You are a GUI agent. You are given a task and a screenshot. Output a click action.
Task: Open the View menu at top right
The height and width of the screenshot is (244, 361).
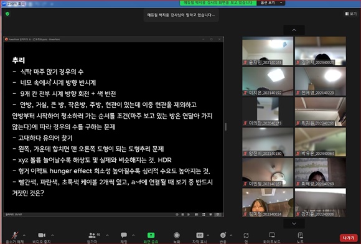[x=350, y=14]
